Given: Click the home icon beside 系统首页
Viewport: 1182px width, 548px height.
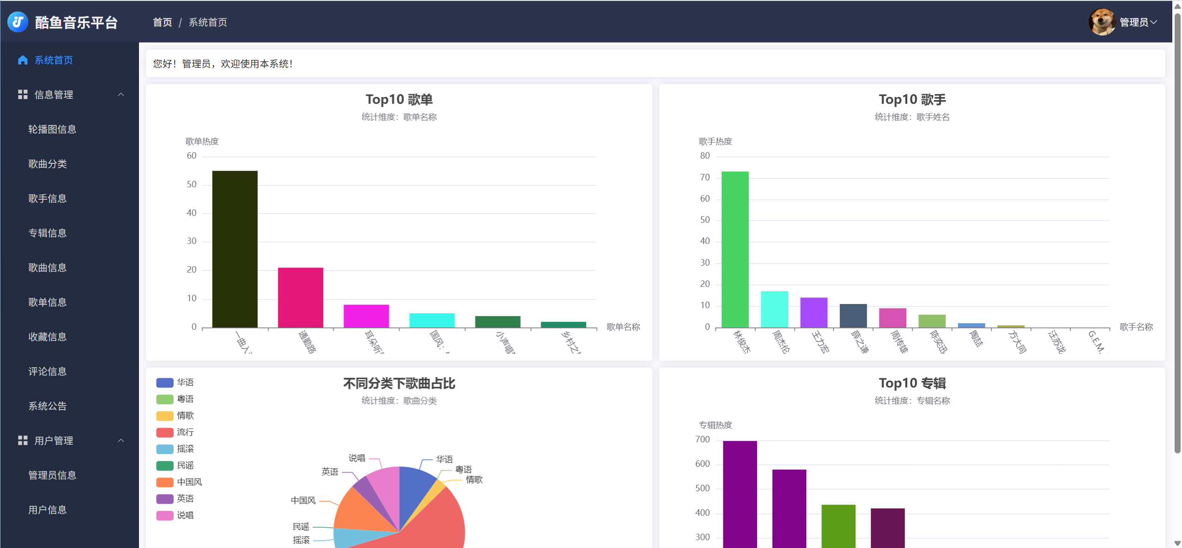Looking at the screenshot, I should click(22, 60).
